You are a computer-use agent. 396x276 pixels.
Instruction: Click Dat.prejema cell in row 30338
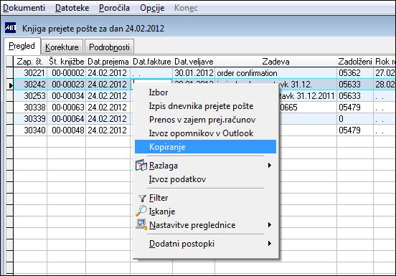tap(108, 108)
